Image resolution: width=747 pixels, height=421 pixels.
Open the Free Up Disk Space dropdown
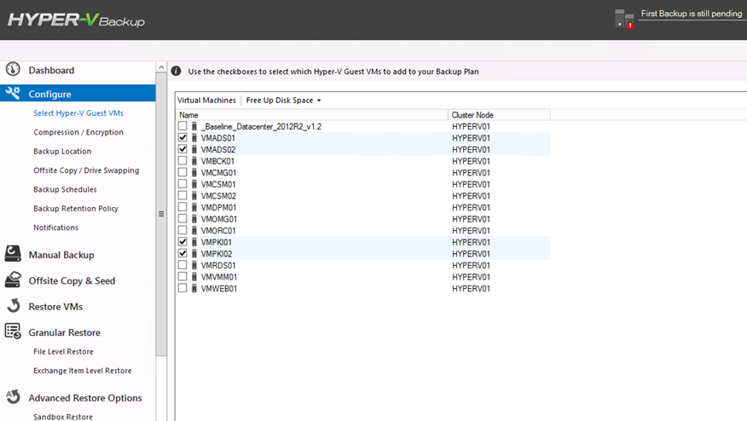tap(283, 100)
